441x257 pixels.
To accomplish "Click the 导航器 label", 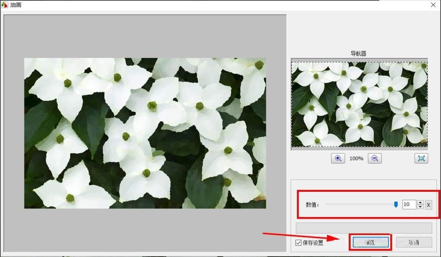I will tap(359, 54).
